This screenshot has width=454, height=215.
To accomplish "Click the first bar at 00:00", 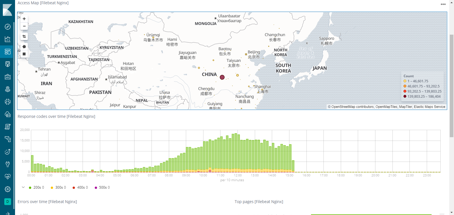I will pyautogui.click(x=32, y=164).
